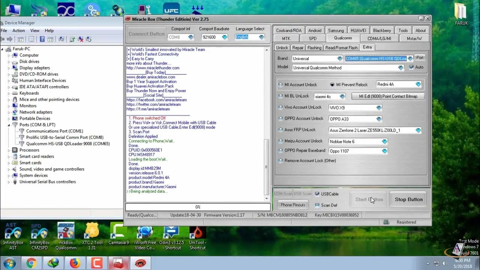The width and height of the screenshot is (480, 270).
Task: Click Uninstall device toolbar icon
Action: click(x=80, y=39)
